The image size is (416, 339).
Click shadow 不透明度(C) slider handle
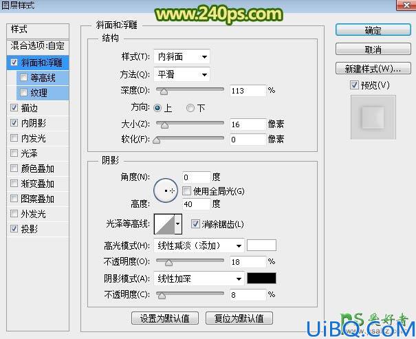point(162,296)
